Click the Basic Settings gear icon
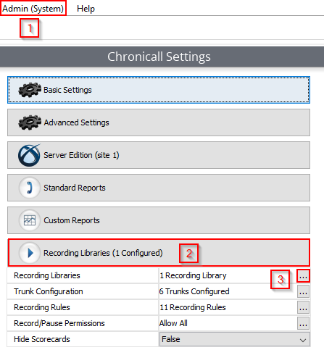This screenshot has width=324, height=350. click(30, 90)
